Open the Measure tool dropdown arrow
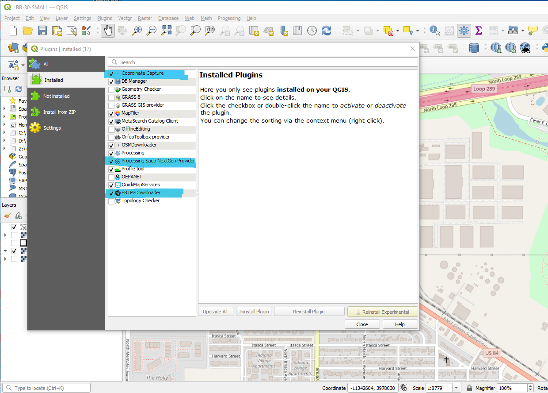The image size is (548, 393). coord(522,31)
